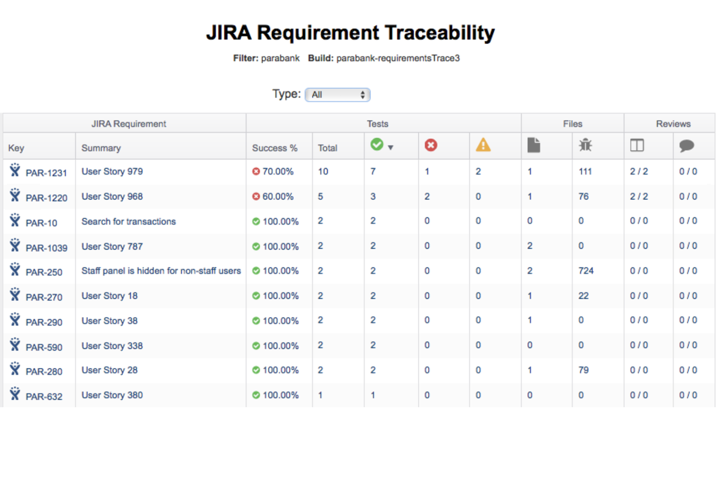
Task: Click the JIRA icon beside PAR-270
Action: point(15,294)
